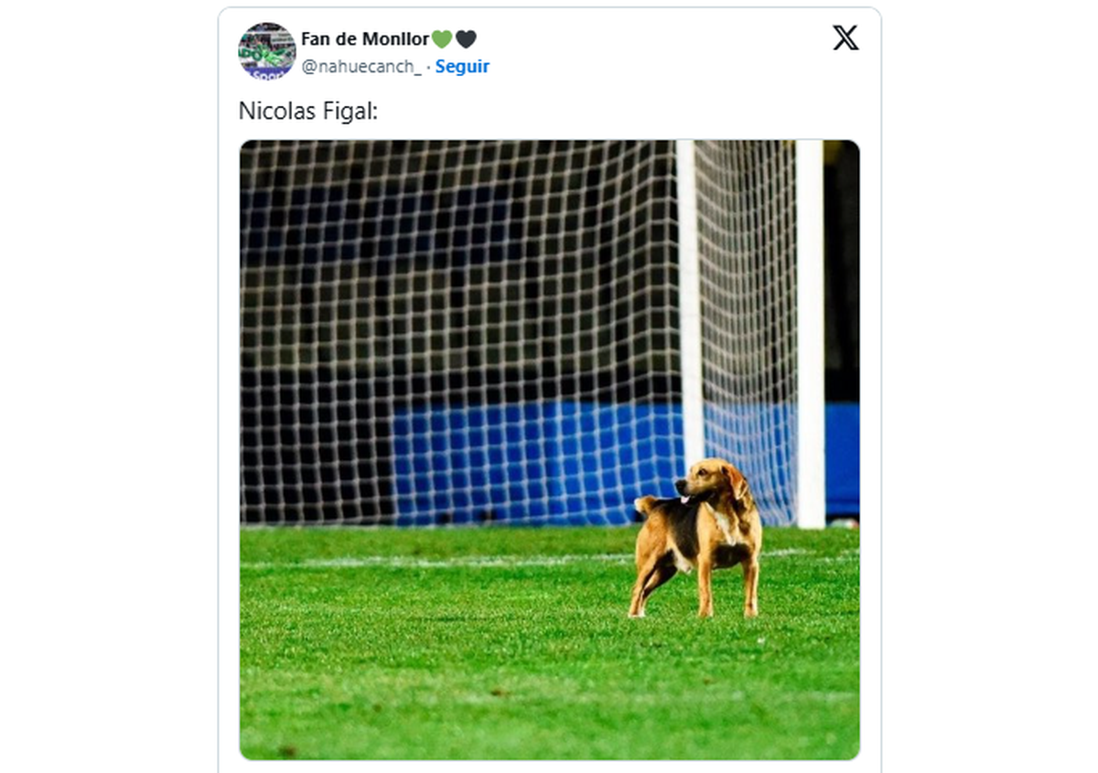Click the display name Fan de Monllor
The image size is (1098, 773).
point(364,39)
